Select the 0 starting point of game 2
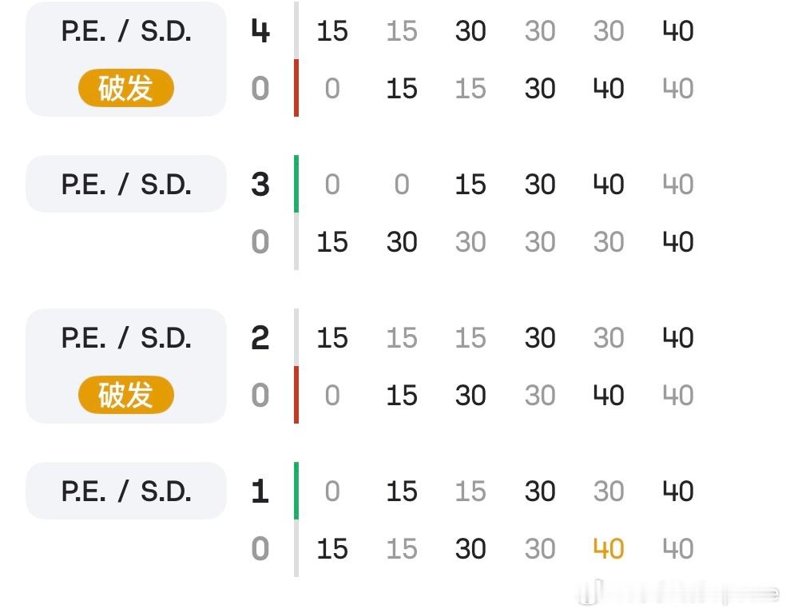The width and height of the screenshot is (786, 613). (332, 396)
